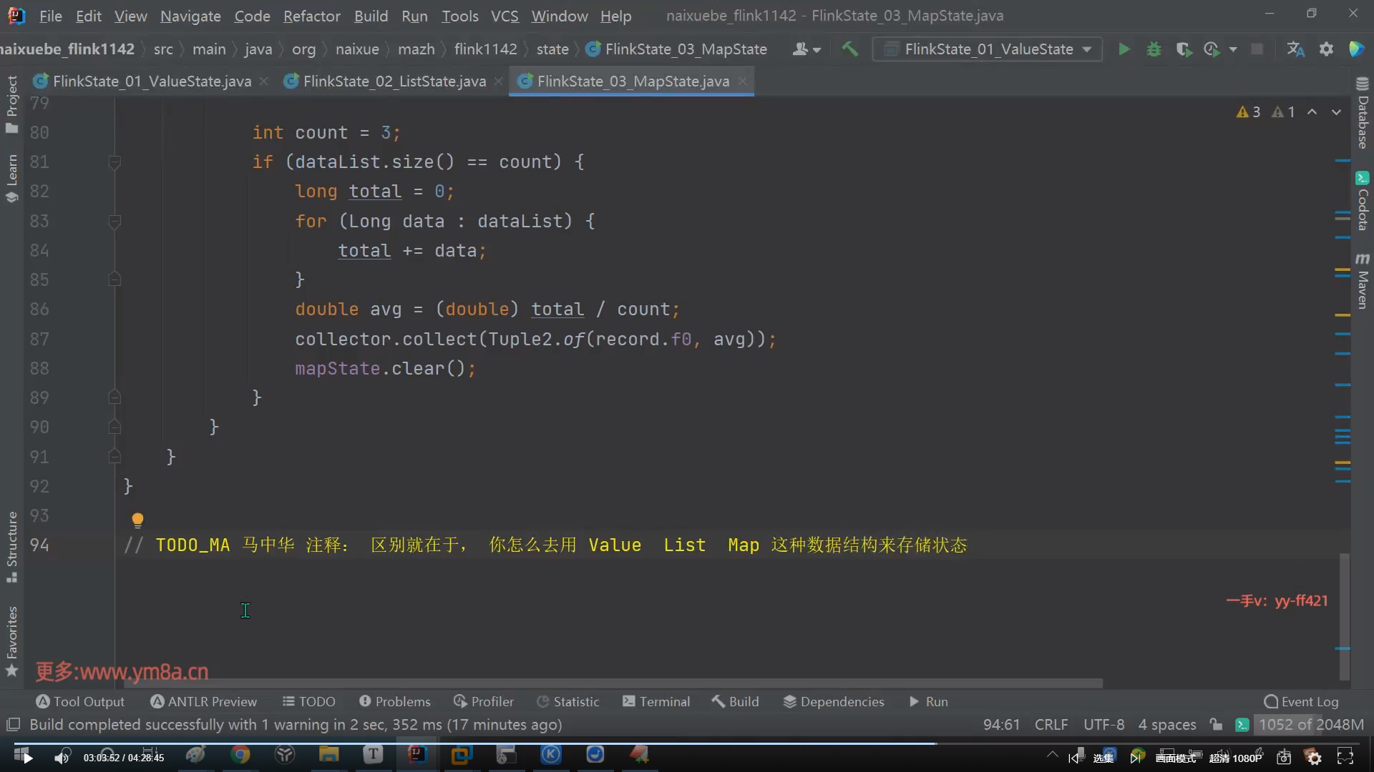The image size is (1374, 772).
Task: Open the Terminal tool window
Action: point(656,701)
